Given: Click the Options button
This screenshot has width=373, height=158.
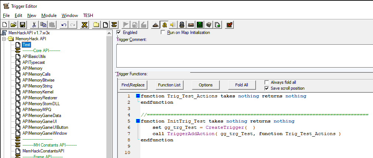Looking at the screenshot, I should pos(206,85).
